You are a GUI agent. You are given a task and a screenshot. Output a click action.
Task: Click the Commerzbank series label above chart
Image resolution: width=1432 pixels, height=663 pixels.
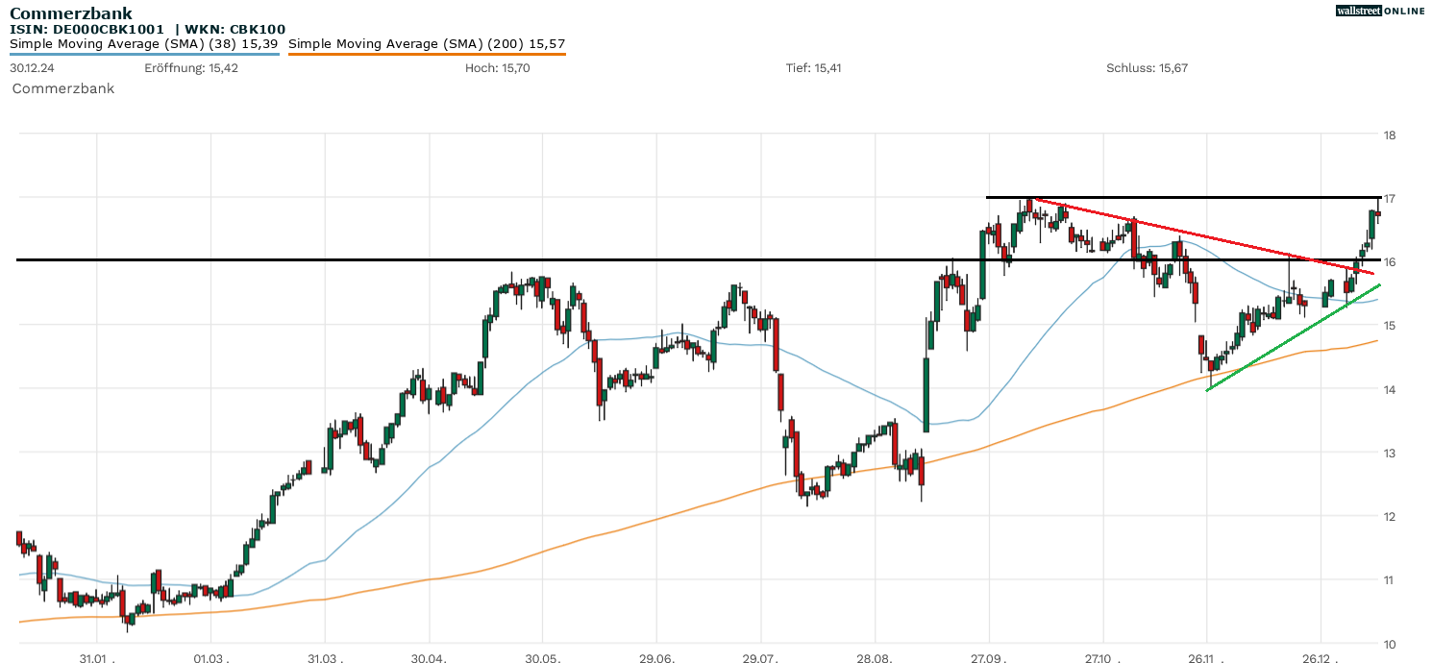click(62, 88)
